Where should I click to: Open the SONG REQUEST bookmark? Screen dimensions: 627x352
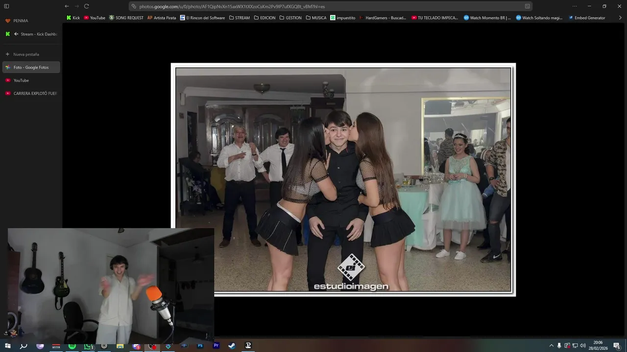click(x=126, y=18)
